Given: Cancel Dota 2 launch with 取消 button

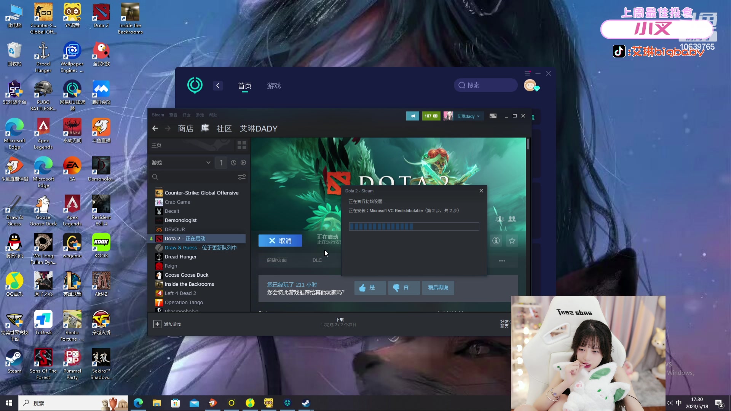Looking at the screenshot, I should pyautogui.click(x=280, y=241).
